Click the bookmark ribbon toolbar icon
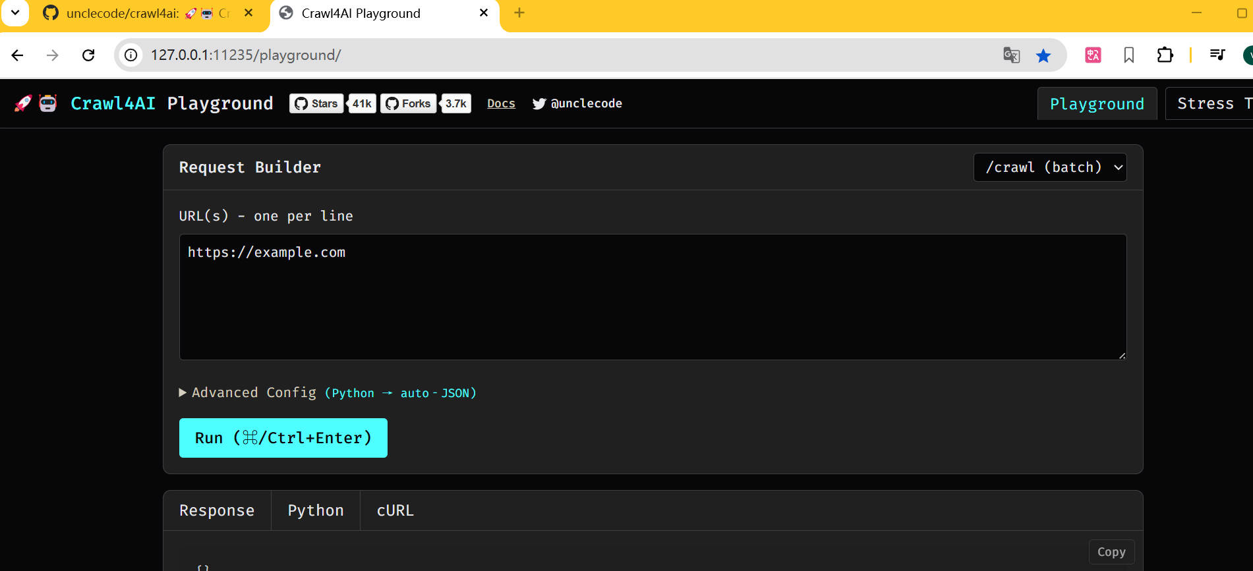 [1128, 55]
